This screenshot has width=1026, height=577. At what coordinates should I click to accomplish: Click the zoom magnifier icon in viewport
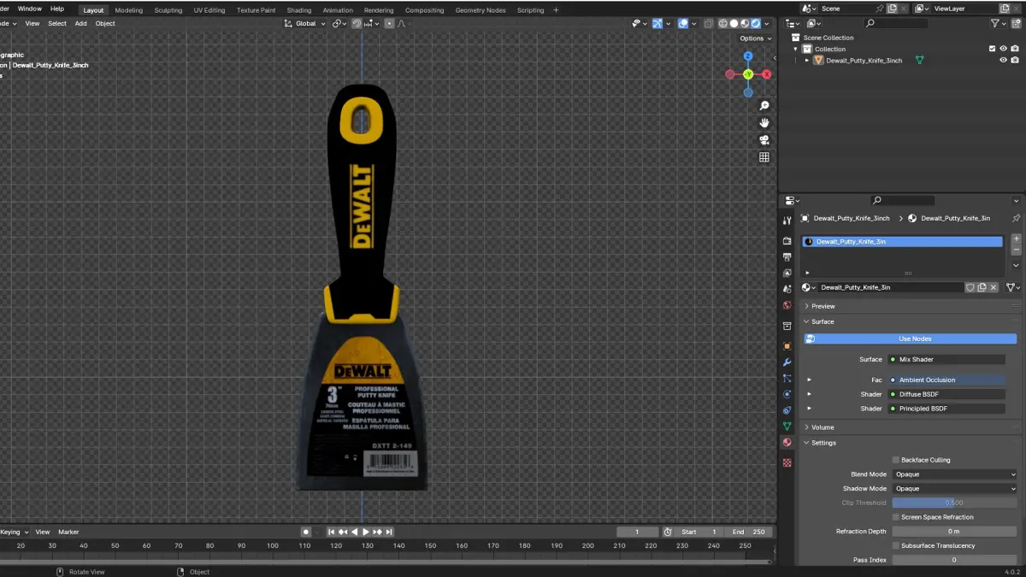pyautogui.click(x=764, y=106)
